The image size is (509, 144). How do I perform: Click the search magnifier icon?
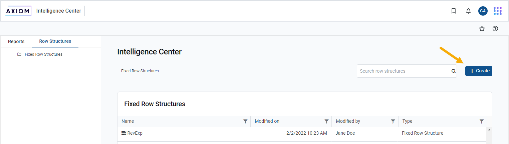tap(454, 71)
